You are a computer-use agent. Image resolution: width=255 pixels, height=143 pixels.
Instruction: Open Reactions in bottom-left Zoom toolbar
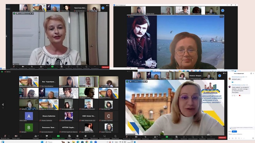pyautogui.click(x=85, y=136)
